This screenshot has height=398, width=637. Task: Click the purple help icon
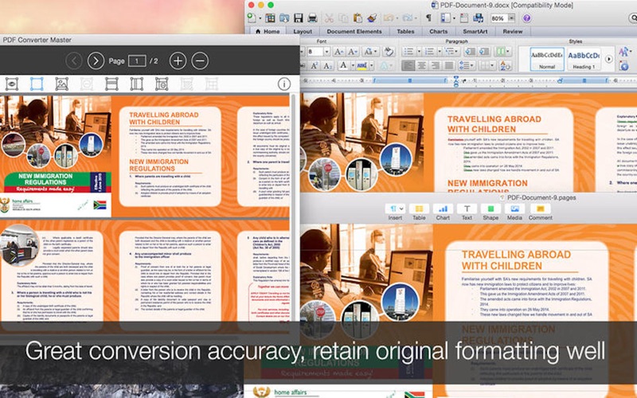526,18
